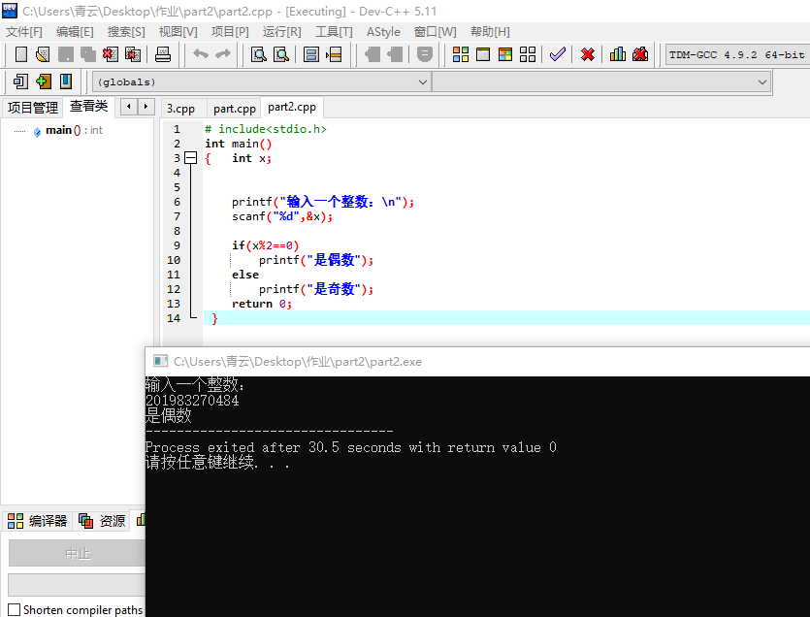Open the 工具[T] menu
The height and width of the screenshot is (617, 810).
[x=334, y=32]
